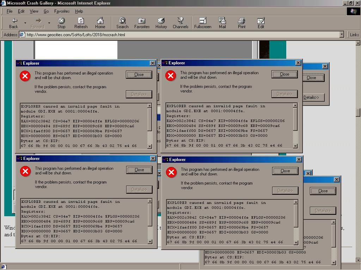Open the Channels bar
Viewport: 361px width, 270px height.
point(180,23)
